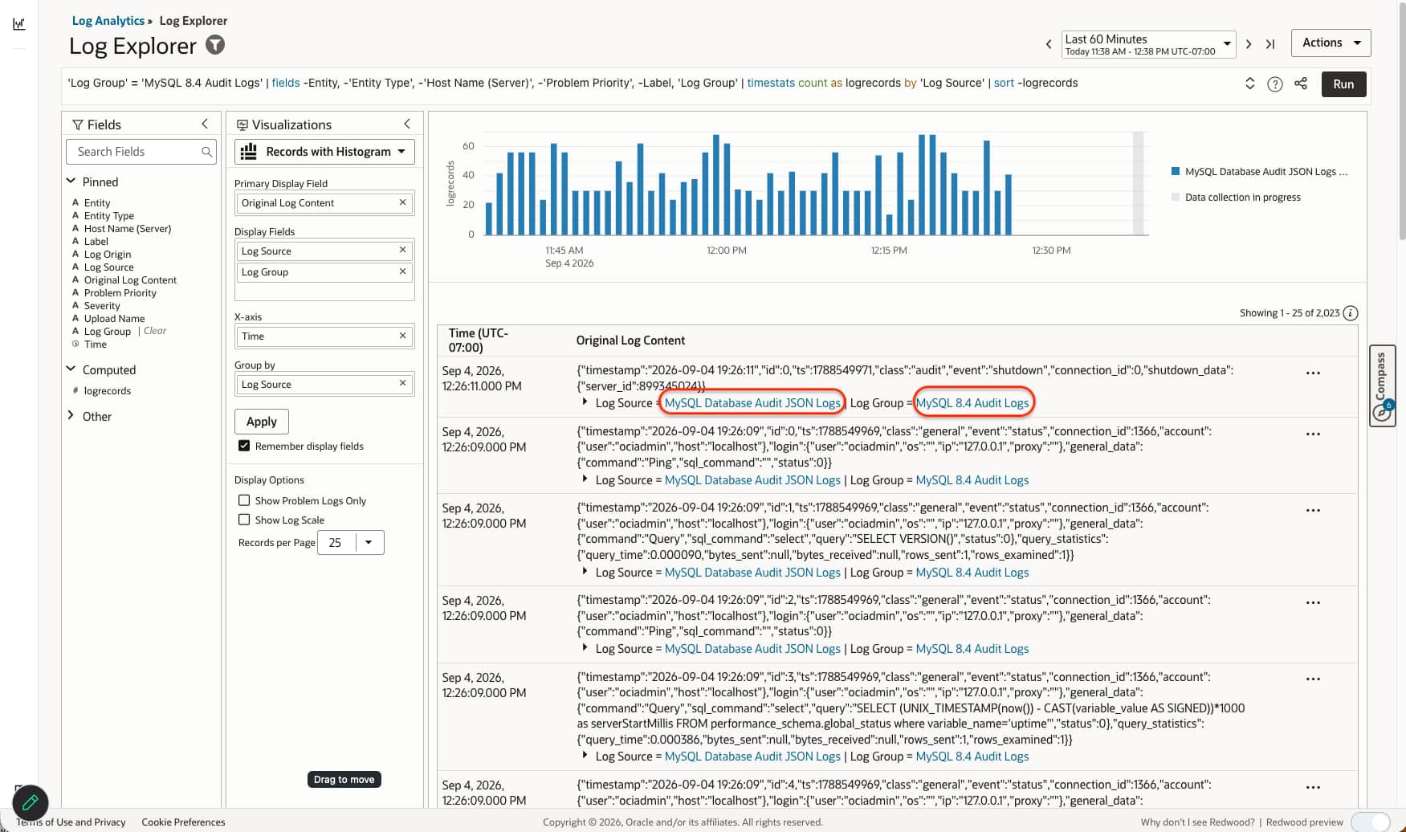Click the search magnifier icon in Fields
The image size is (1406, 832).
[x=207, y=151]
